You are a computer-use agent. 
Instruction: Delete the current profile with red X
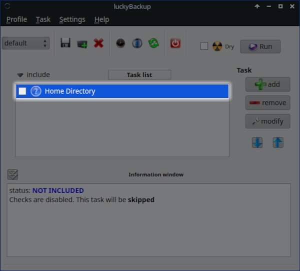pyautogui.click(x=98, y=43)
